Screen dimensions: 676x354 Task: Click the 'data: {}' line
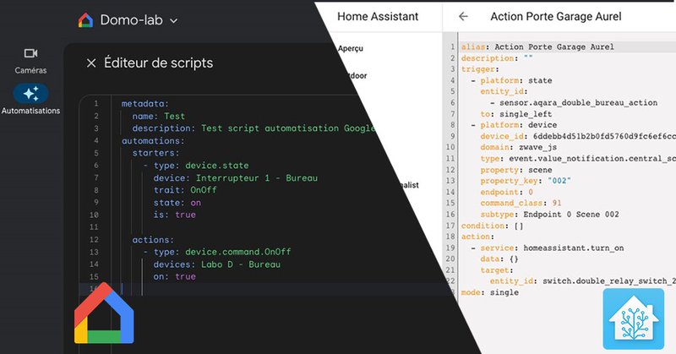[x=499, y=259]
